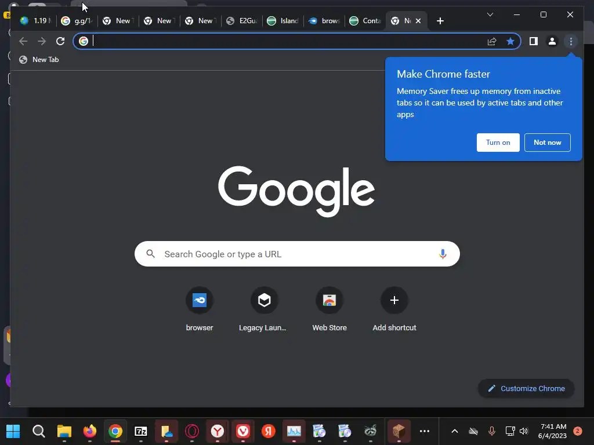Click the magnifier icon in Google search box
Viewport: 594px width, 445px height.
pyautogui.click(x=150, y=254)
